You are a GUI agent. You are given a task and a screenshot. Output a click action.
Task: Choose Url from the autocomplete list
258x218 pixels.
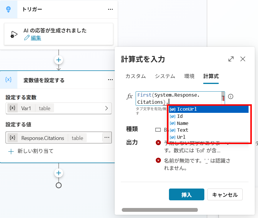click(x=209, y=137)
